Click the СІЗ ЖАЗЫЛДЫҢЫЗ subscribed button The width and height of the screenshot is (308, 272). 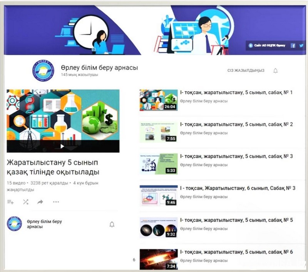(x=246, y=71)
